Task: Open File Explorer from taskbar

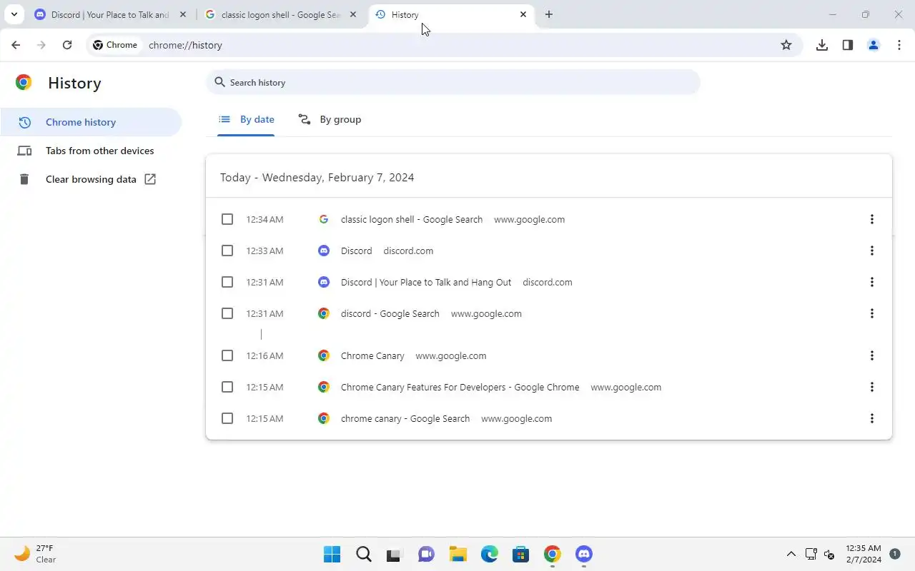Action: coord(458,554)
